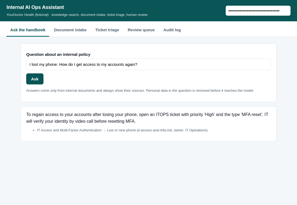The height and width of the screenshot is (205, 297).
Task: Click the Internal AI Ops Assistant title
Action: (x=35, y=7)
